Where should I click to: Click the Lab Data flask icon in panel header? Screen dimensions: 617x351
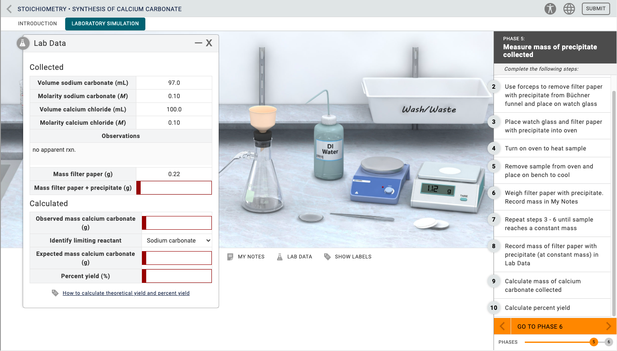pos(23,43)
